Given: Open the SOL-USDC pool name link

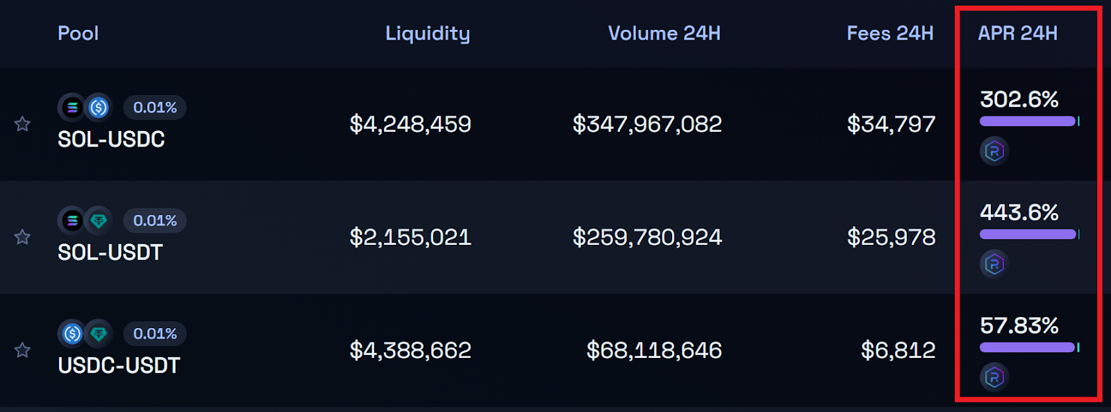Looking at the screenshot, I should click(111, 139).
